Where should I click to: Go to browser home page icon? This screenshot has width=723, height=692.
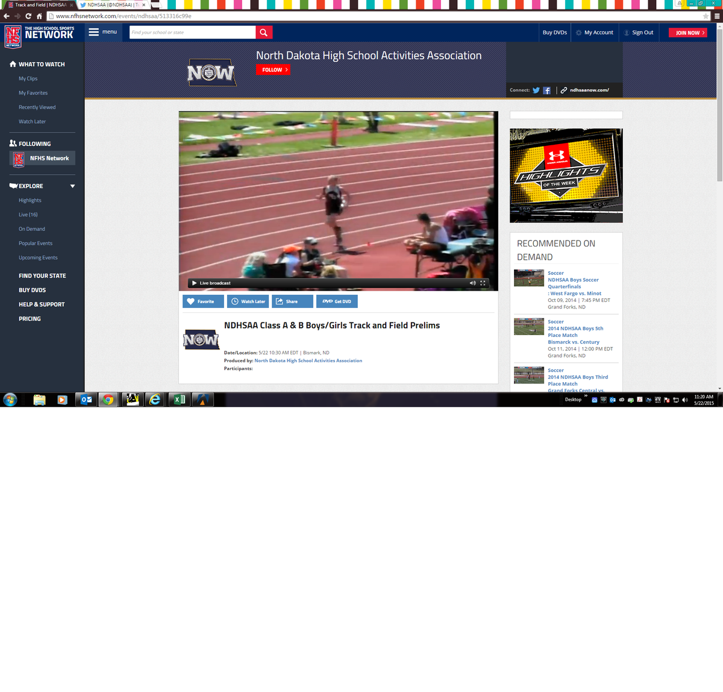(39, 16)
